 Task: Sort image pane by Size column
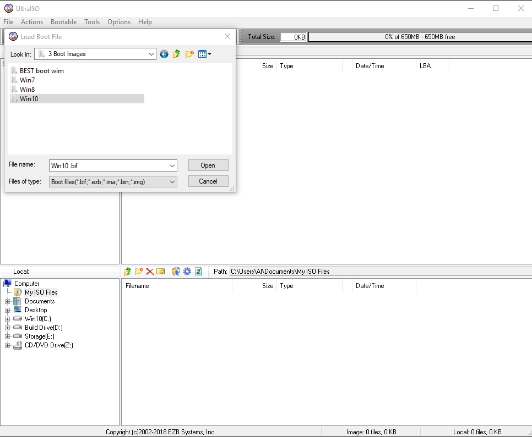click(267, 66)
